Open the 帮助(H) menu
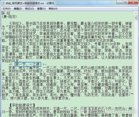 tap(53, 9)
